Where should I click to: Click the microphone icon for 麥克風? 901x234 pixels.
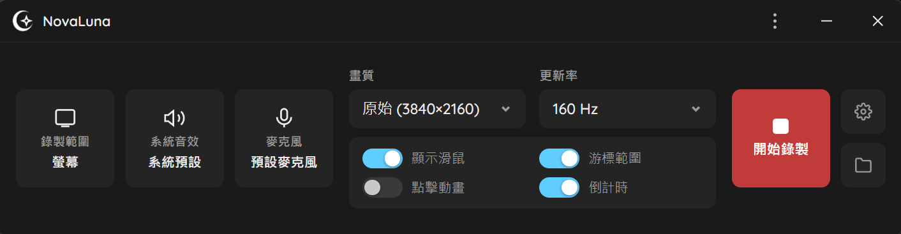[x=284, y=118]
